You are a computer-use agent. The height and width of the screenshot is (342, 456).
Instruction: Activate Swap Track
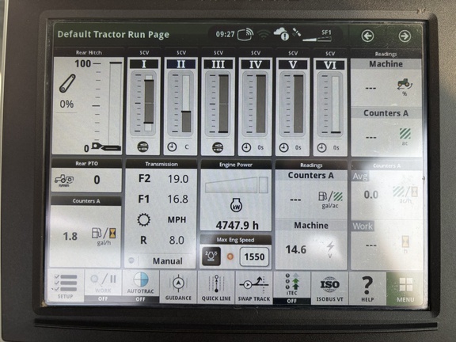254,287
